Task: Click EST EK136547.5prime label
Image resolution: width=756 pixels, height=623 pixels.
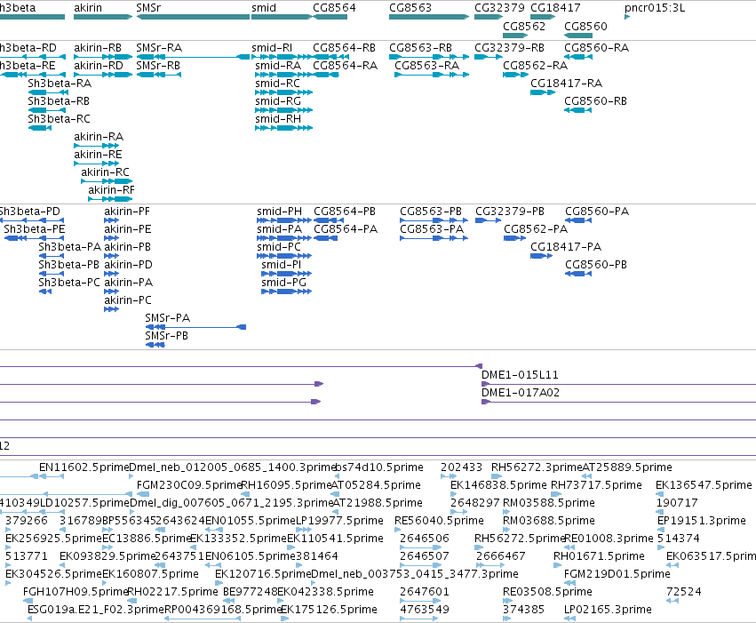Action: point(704,485)
